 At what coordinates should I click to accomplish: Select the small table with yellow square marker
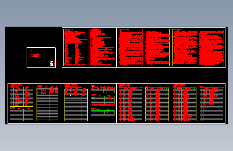[x=103, y=90]
